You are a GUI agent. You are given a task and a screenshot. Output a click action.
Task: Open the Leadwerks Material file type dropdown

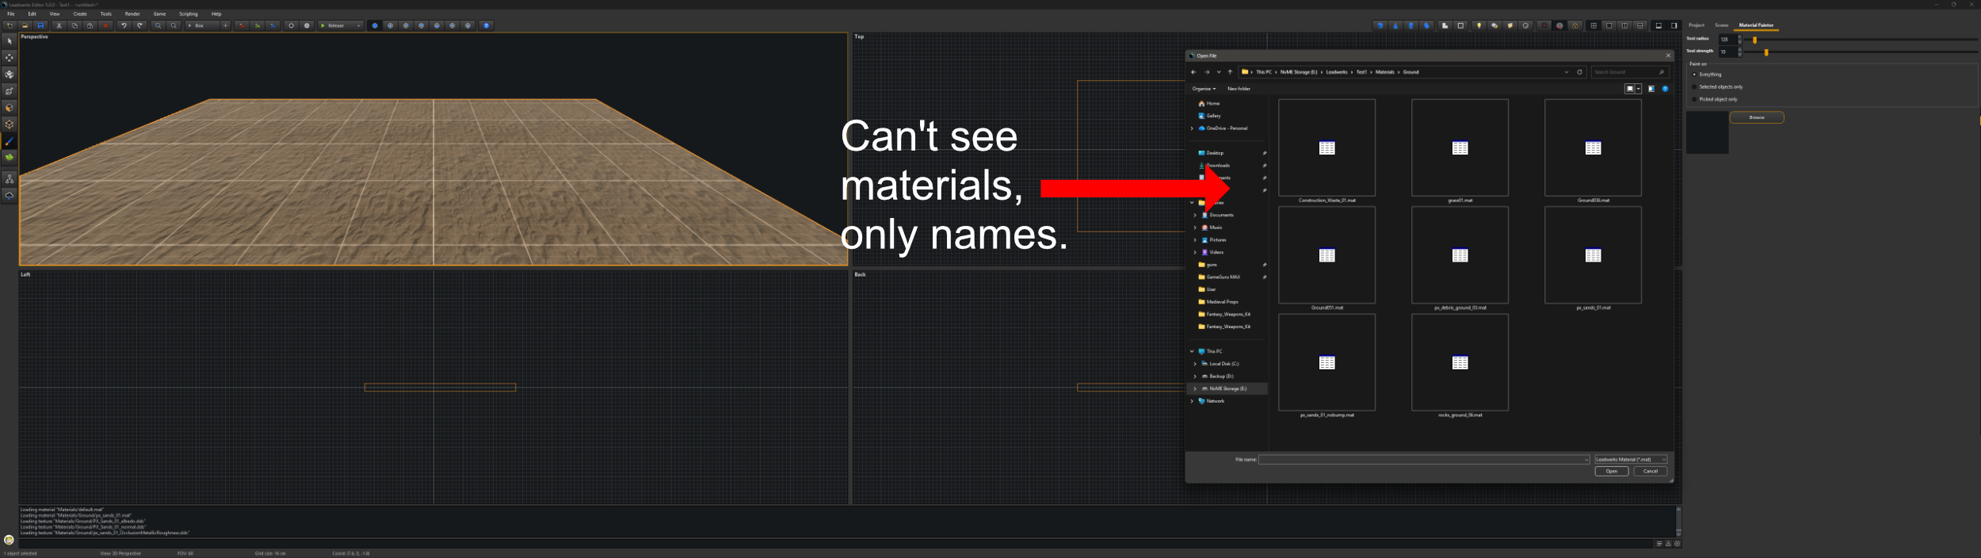coord(1631,460)
